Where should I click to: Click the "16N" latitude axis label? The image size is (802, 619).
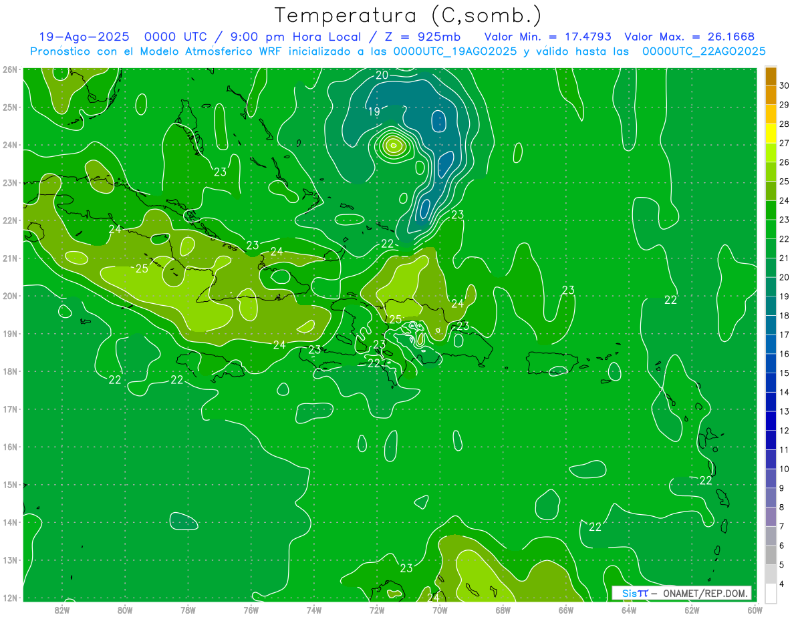pyautogui.click(x=10, y=447)
